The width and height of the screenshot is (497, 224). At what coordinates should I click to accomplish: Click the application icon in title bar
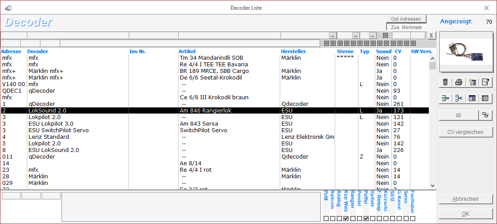[x=8, y=7]
